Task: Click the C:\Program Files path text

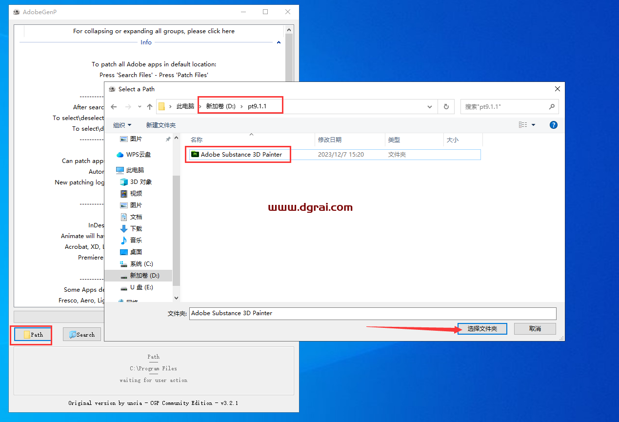Action: (x=154, y=368)
